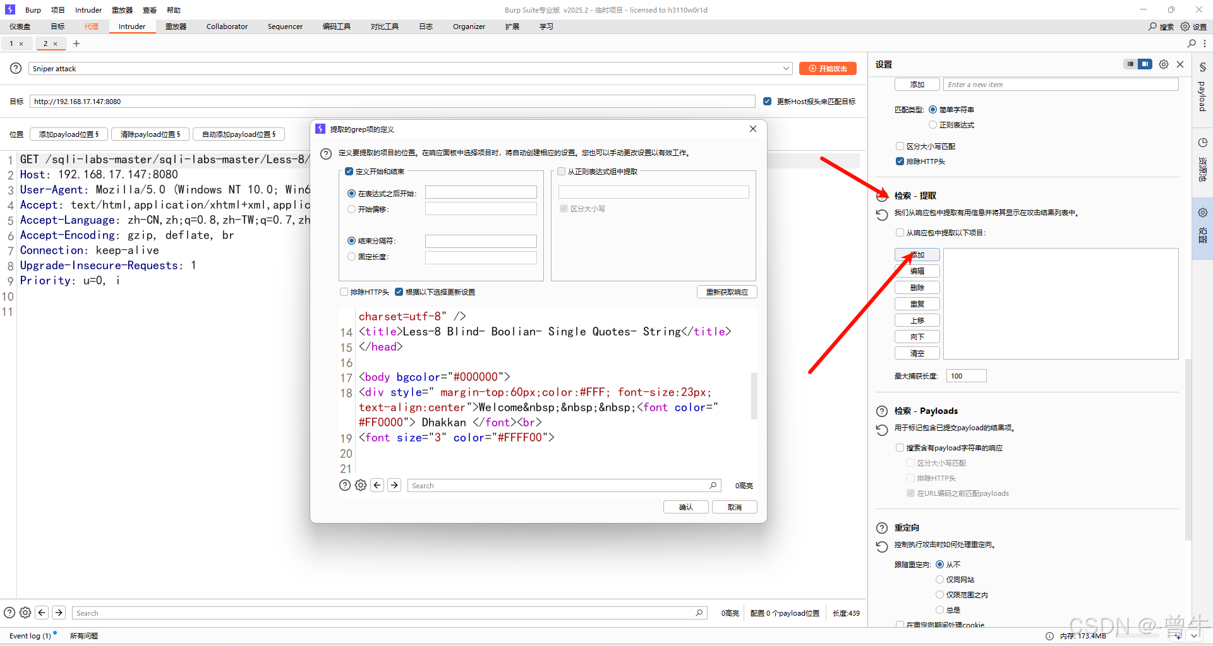Screen dimensions: 1213x646
Task: Click 添加 button under 检索 - 提取
Action: (x=917, y=255)
